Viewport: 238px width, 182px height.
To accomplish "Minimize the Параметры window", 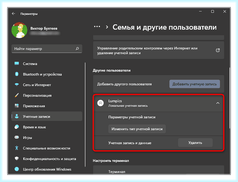I will tap(200, 11).
